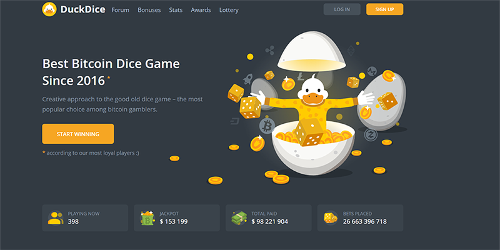The width and height of the screenshot is (500, 250).
Task: Click the Playing Now users icon
Action: 56,218
